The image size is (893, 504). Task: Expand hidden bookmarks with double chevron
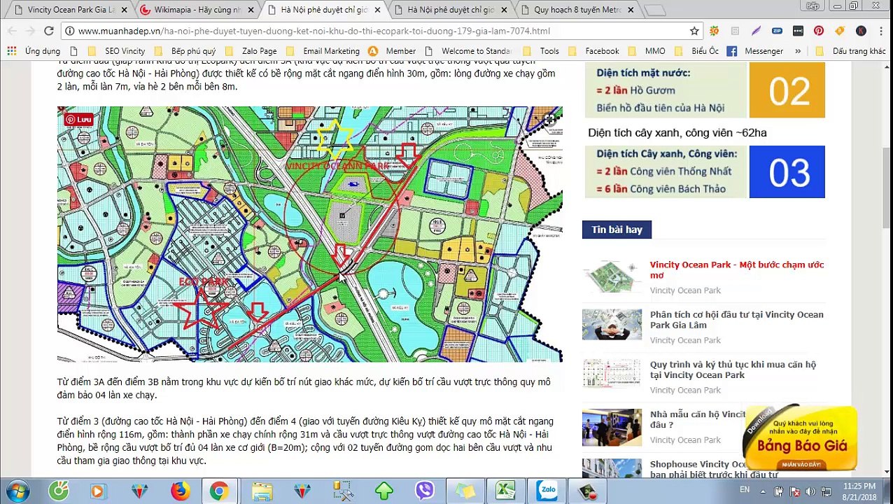coord(798,51)
